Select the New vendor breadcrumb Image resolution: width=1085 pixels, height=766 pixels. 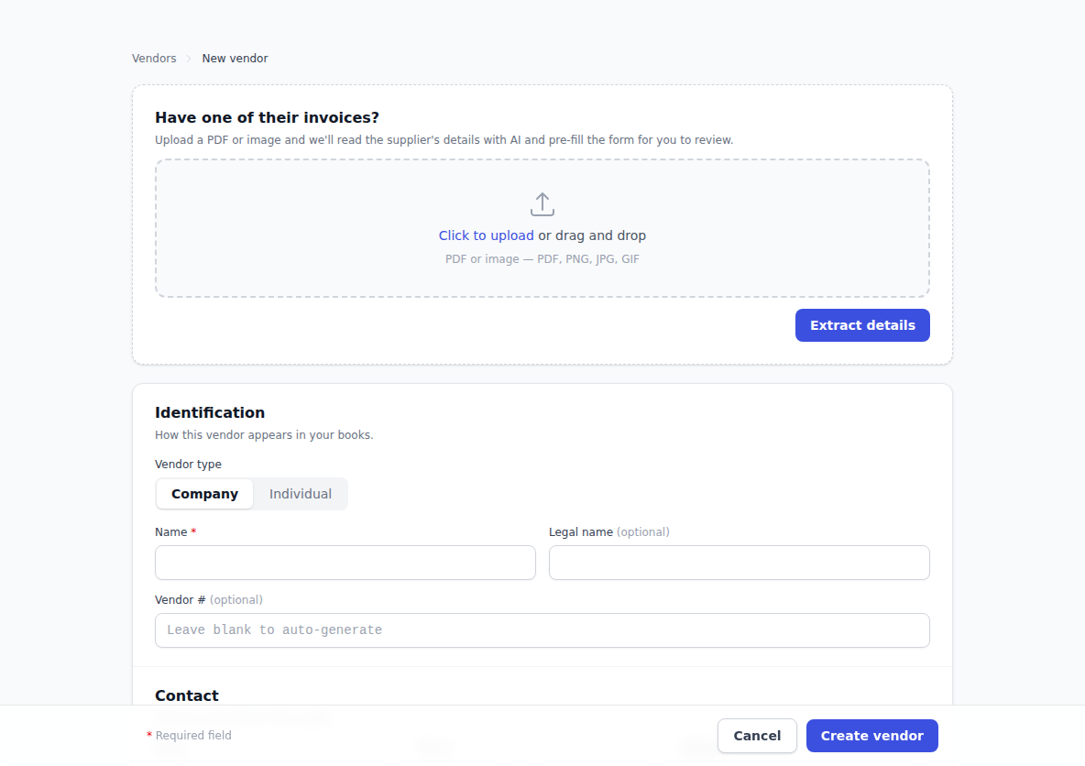(x=235, y=58)
